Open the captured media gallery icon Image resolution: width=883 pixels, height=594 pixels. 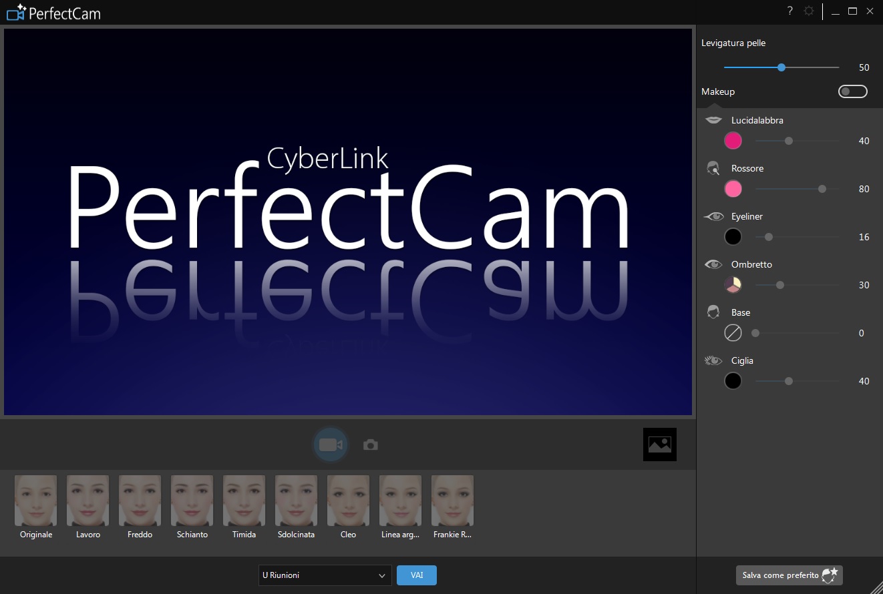point(660,444)
